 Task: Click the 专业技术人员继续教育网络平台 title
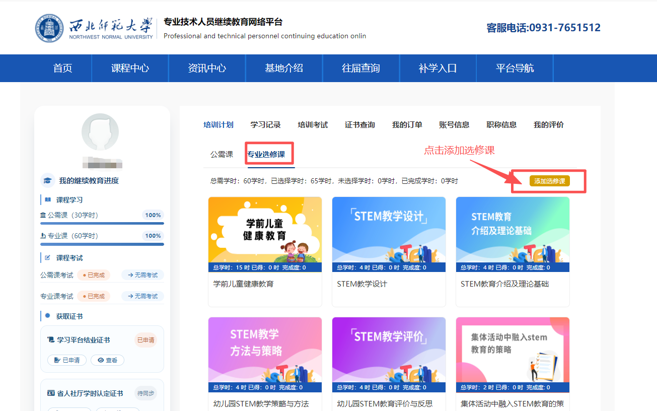pyautogui.click(x=223, y=22)
